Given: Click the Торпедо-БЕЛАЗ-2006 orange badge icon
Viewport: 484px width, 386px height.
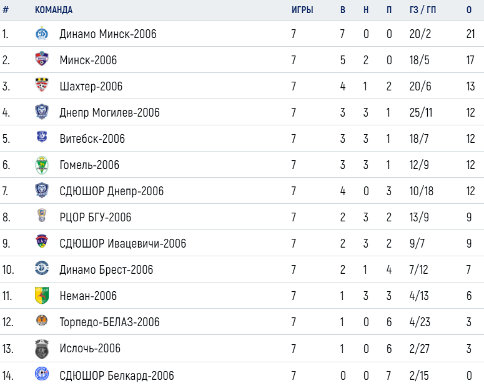Looking at the screenshot, I should [x=42, y=321].
